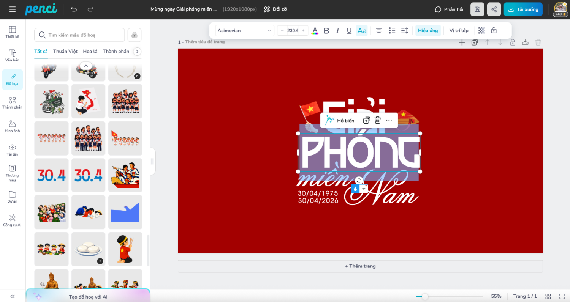This screenshot has width=570, height=302.
Task: Toggle bold formatting
Action: click(326, 31)
